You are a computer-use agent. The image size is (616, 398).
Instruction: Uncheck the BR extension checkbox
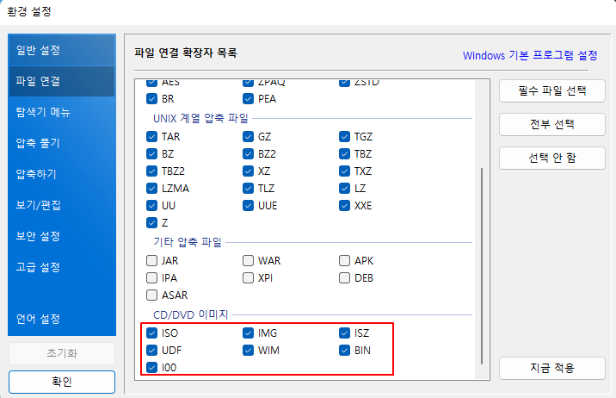tap(151, 99)
